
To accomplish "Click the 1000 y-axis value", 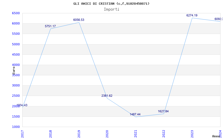I will [16, 127].
